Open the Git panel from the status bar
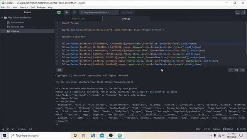This screenshot has height=139, width=247. point(241,129)
